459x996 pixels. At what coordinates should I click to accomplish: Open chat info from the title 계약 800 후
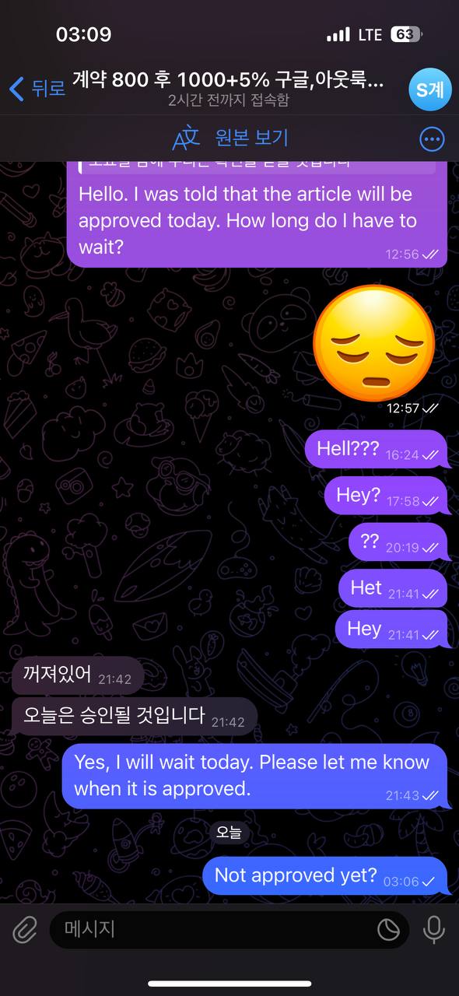coord(229,79)
